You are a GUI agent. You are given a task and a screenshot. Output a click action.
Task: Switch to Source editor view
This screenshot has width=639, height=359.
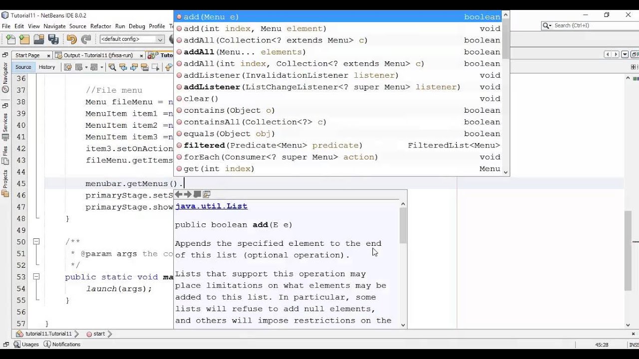(23, 67)
